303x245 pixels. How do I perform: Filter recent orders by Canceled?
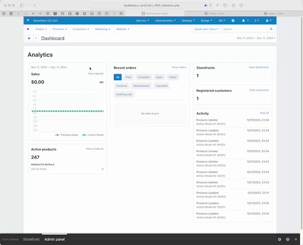[161, 86]
